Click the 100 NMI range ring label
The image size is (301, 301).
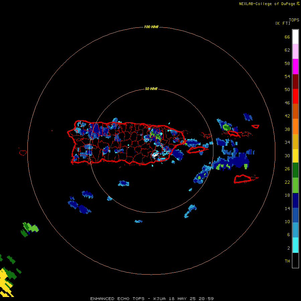151,27
